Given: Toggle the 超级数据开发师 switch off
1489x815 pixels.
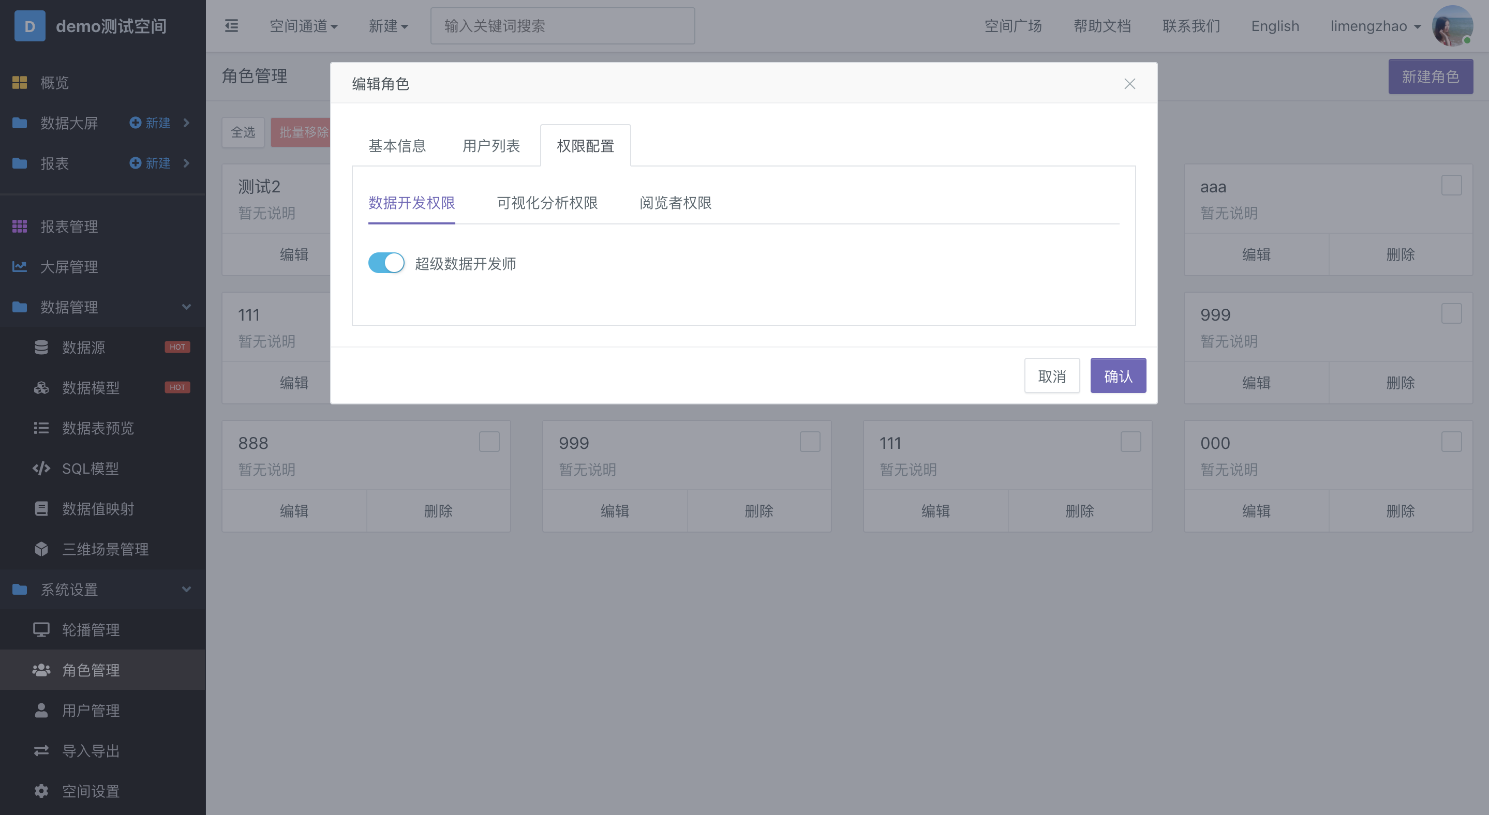Looking at the screenshot, I should [386, 263].
